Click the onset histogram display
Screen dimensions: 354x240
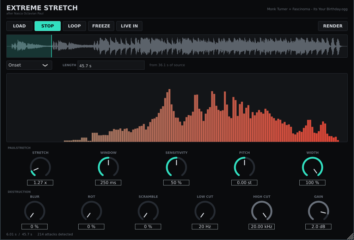(177, 107)
